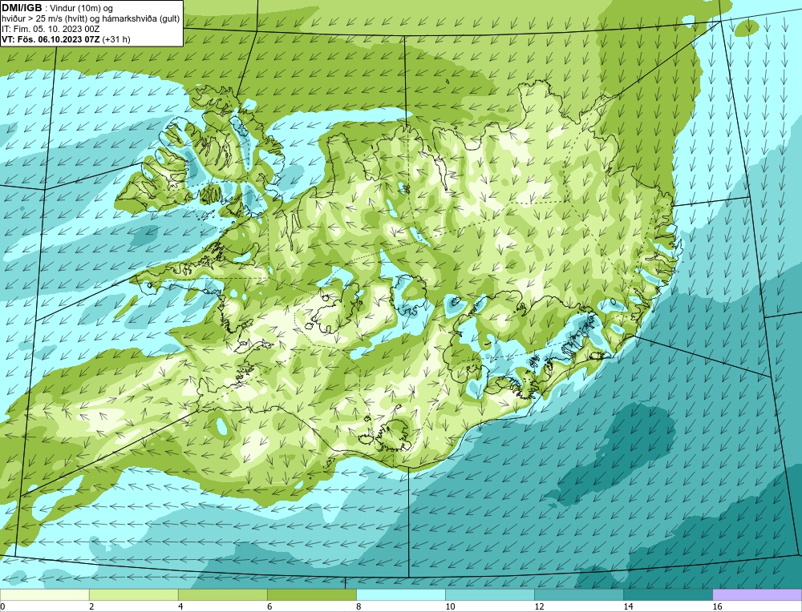Click the 'hviður > 25 m/s' legend line
Viewport: 802px width, 612px height.
point(91,19)
